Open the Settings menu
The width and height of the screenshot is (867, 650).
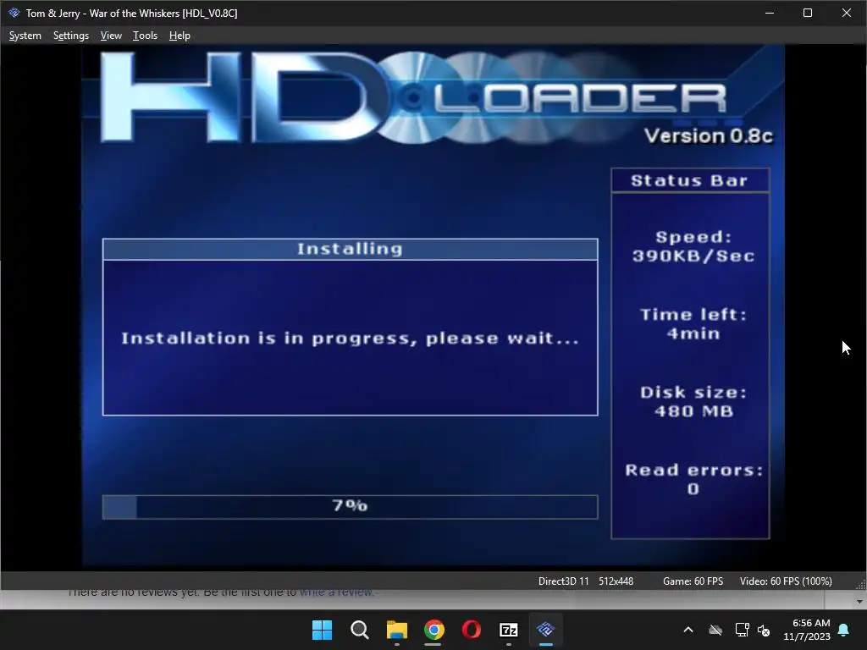pyautogui.click(x=71, y=36)
